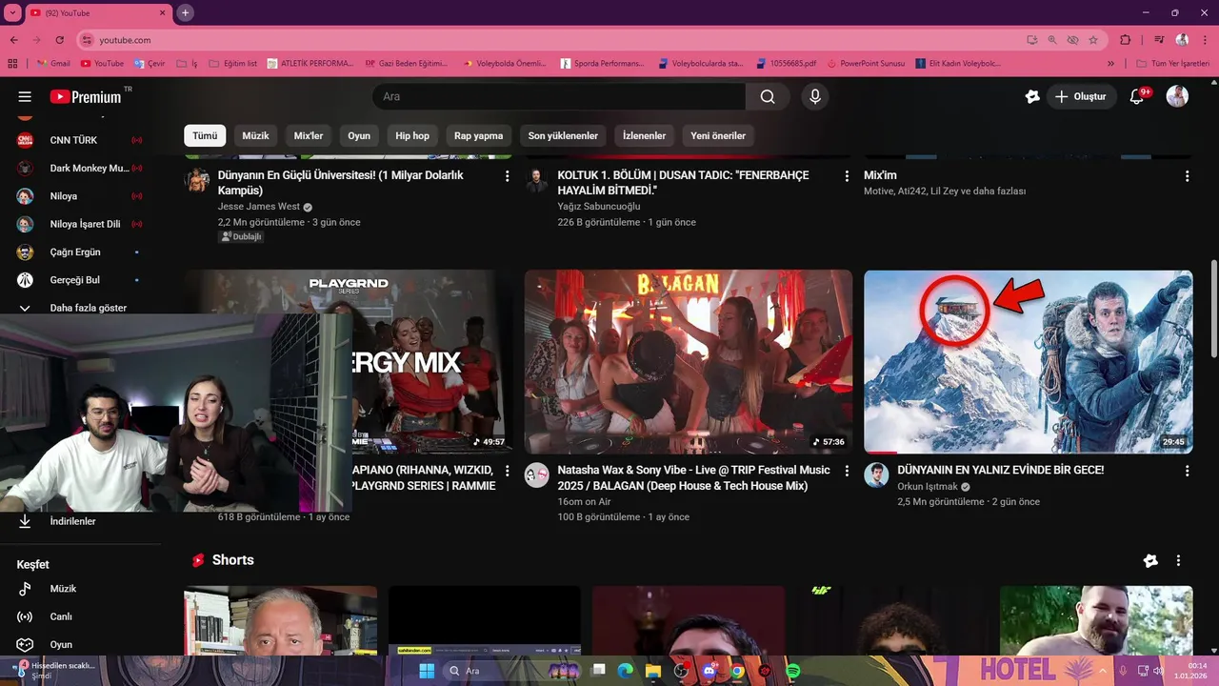Go back in Chrome
1219x686 pixels.
[14, 40]
